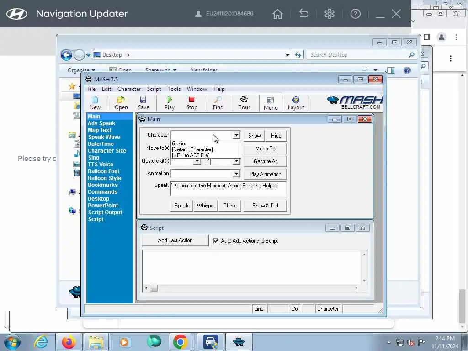Toggle the Menu button in MASH toolbar
Screen dimensions: 468x351
(271, 103)
